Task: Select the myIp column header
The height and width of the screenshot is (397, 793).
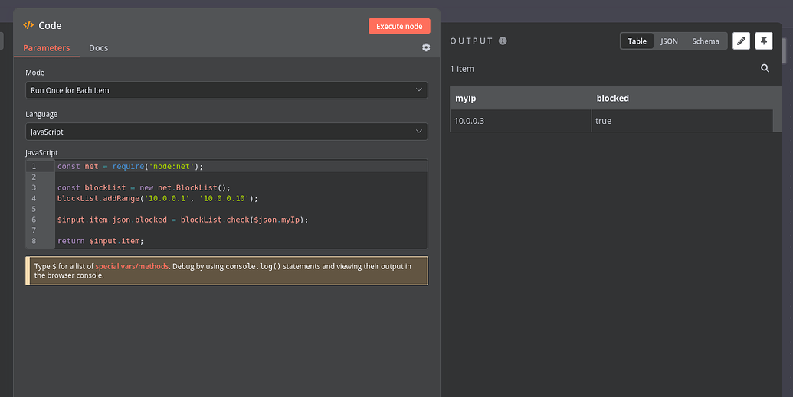Action: (520, 98)
